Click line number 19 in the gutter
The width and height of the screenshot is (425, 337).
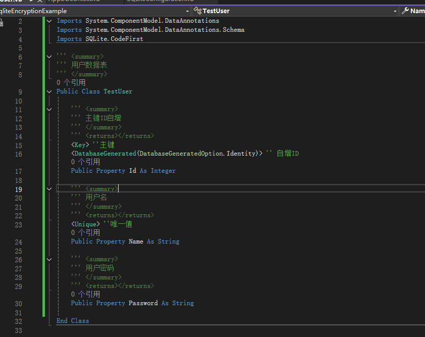[x=18, y=189]
